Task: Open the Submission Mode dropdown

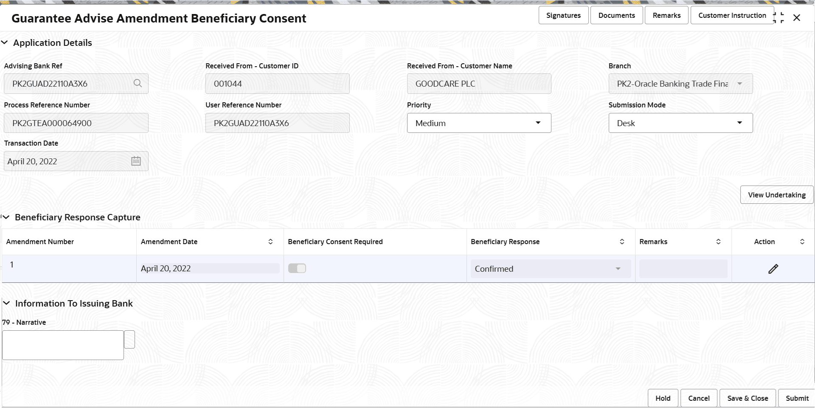Action: coord(739,123)
